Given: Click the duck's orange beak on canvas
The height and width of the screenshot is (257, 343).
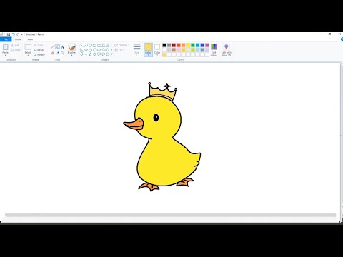Looking at the screenshot, I should [x=134, y=124].
